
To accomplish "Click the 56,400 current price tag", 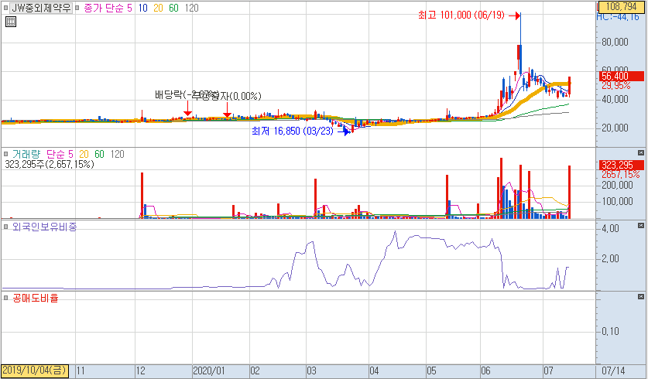I will tap(621, 76).
